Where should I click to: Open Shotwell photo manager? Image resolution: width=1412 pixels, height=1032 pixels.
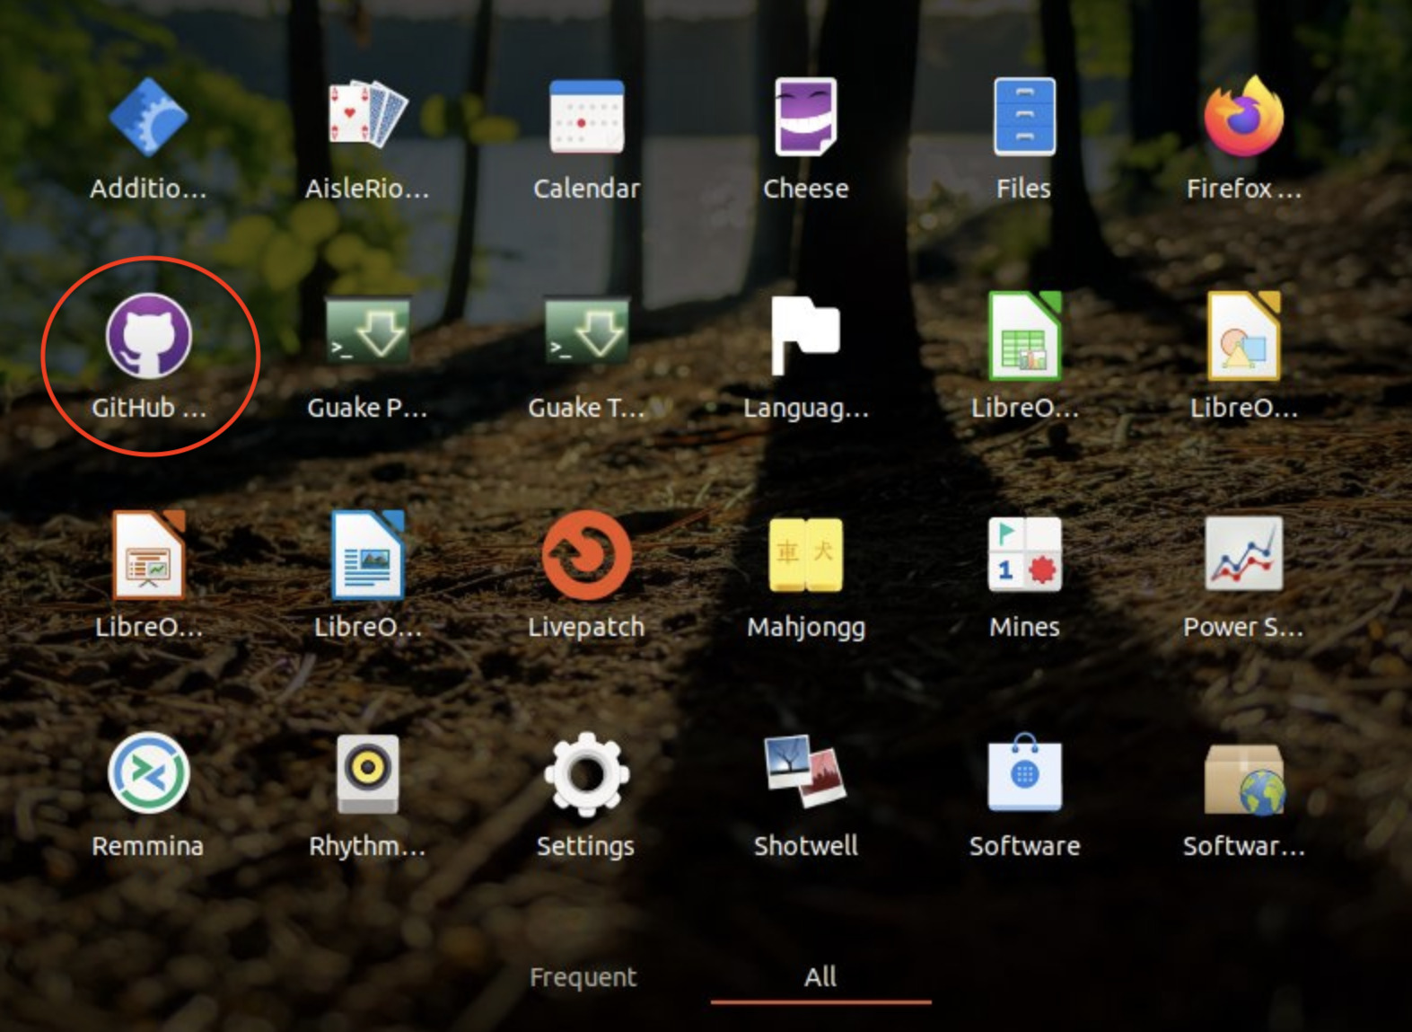(x=805, y=773)
